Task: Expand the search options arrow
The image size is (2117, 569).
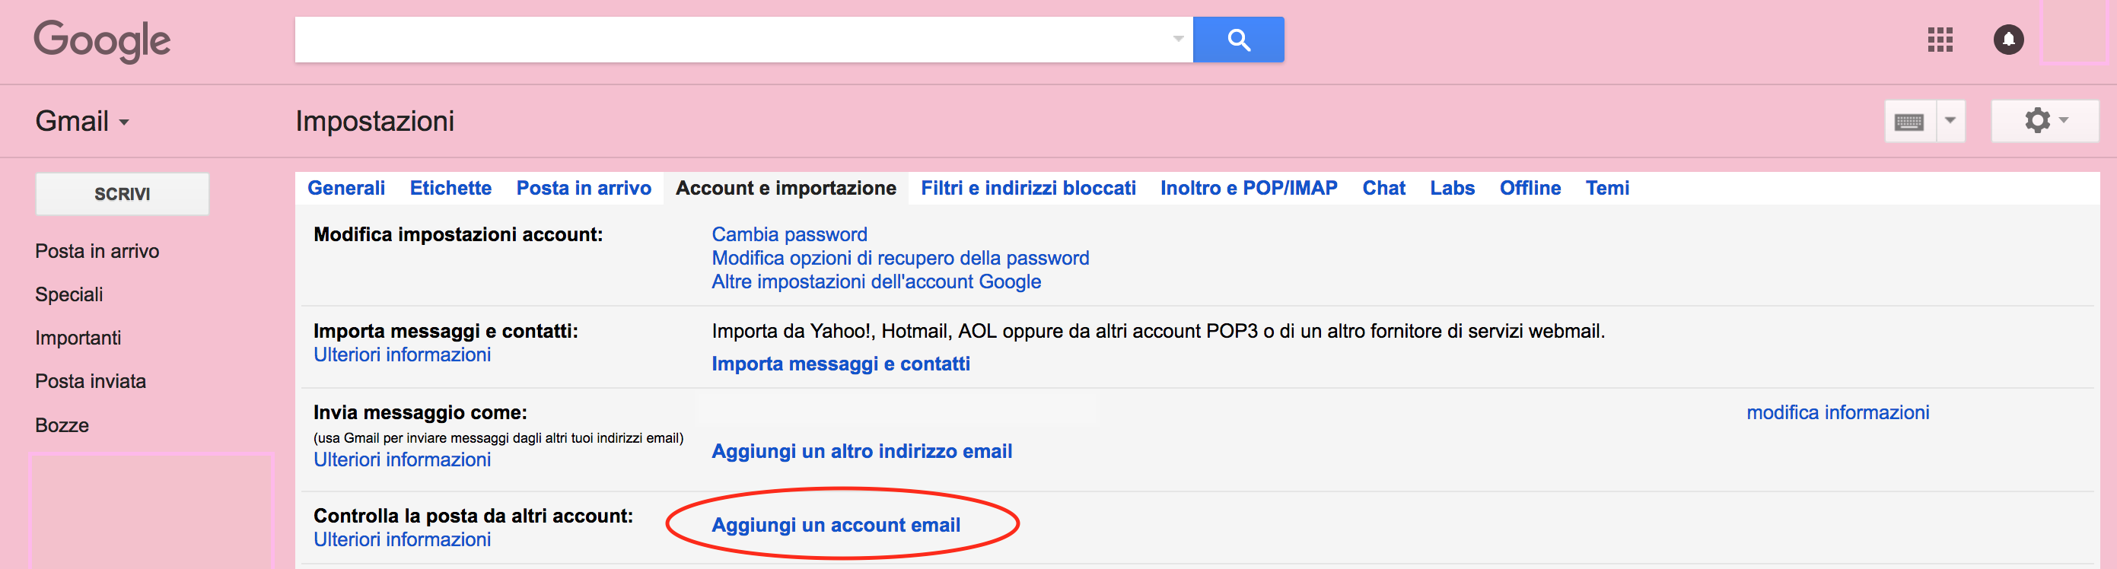Action: coord(1178,39)
